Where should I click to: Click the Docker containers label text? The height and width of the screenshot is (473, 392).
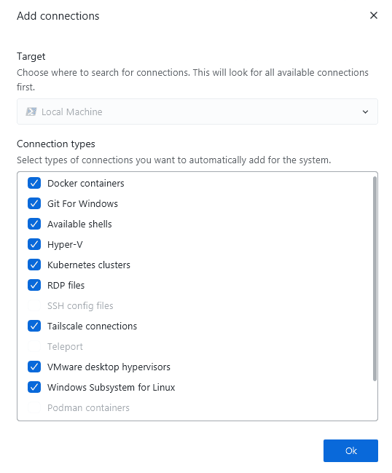(x=86, y=183)
